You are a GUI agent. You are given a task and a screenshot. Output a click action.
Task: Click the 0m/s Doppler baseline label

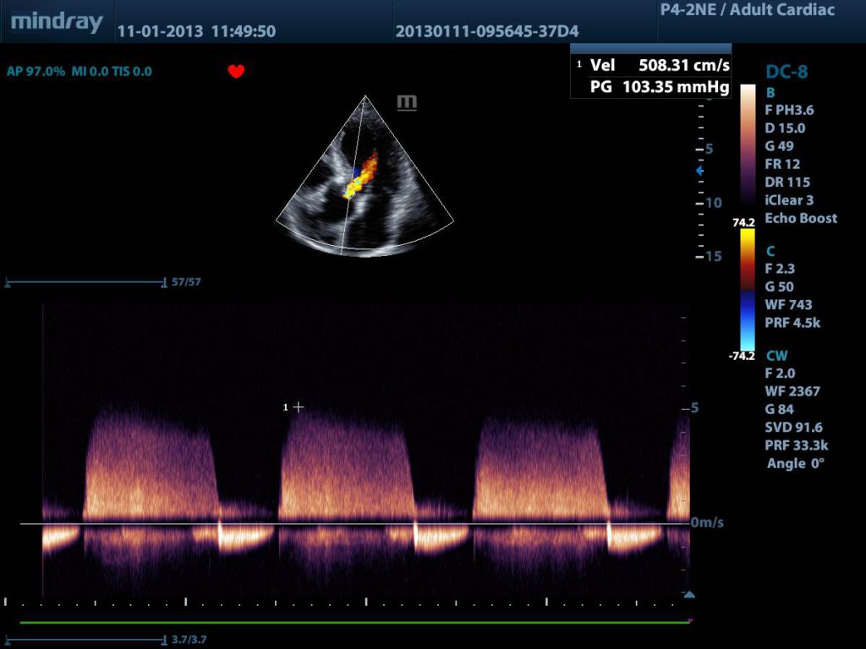click(707, 523)
